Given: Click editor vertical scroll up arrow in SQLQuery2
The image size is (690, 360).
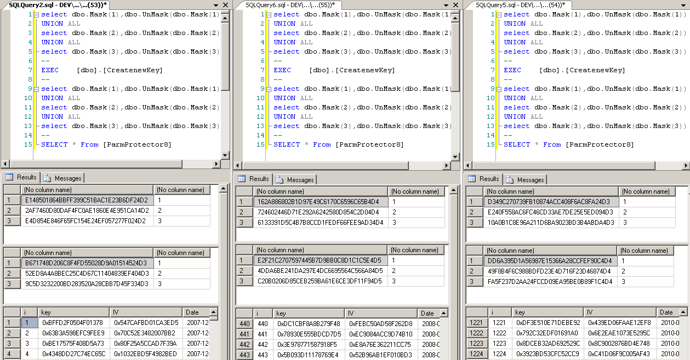Looking at the screenshot, I should coord(225,17).
